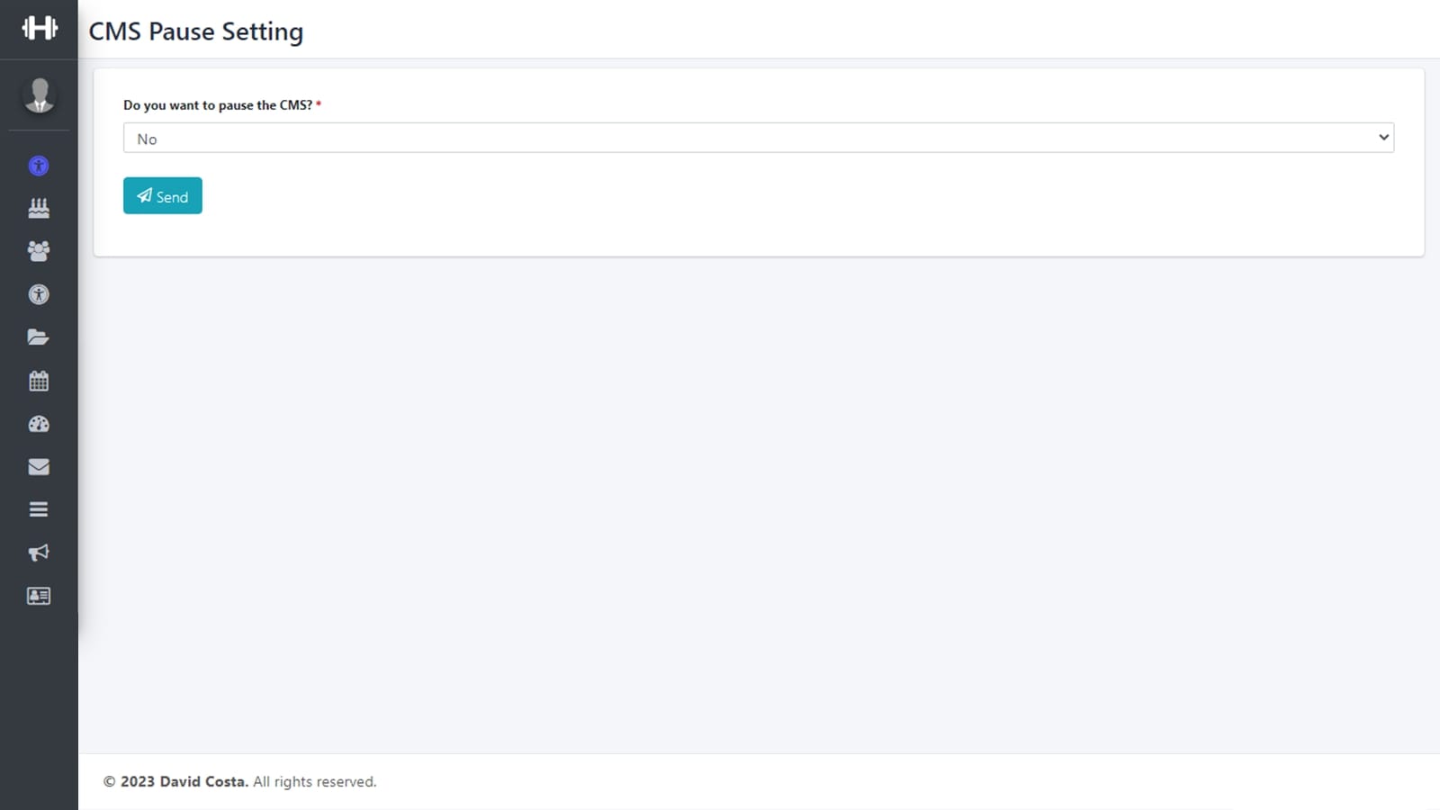Viewport: 1440px width, 810px height.
Task: Click the 'All rights reserved' footer text
Action: (x=314, y=781)
